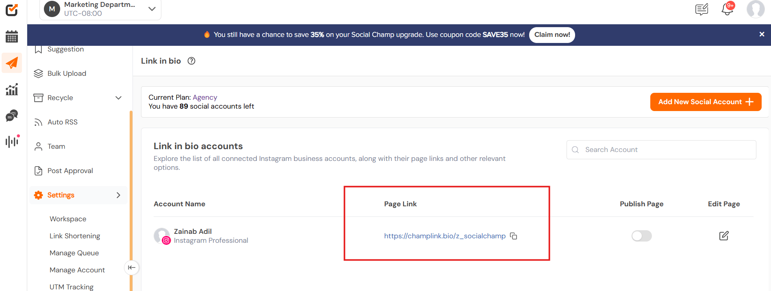Open the analytics bar chart icon
771x291 pixels.
tap(12, 89)
